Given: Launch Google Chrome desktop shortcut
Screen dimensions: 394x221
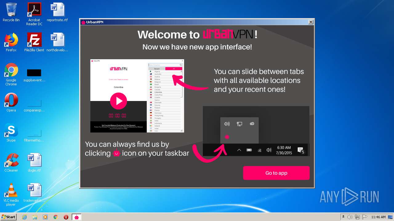Looking at the screenshot, I should (11, 75).
